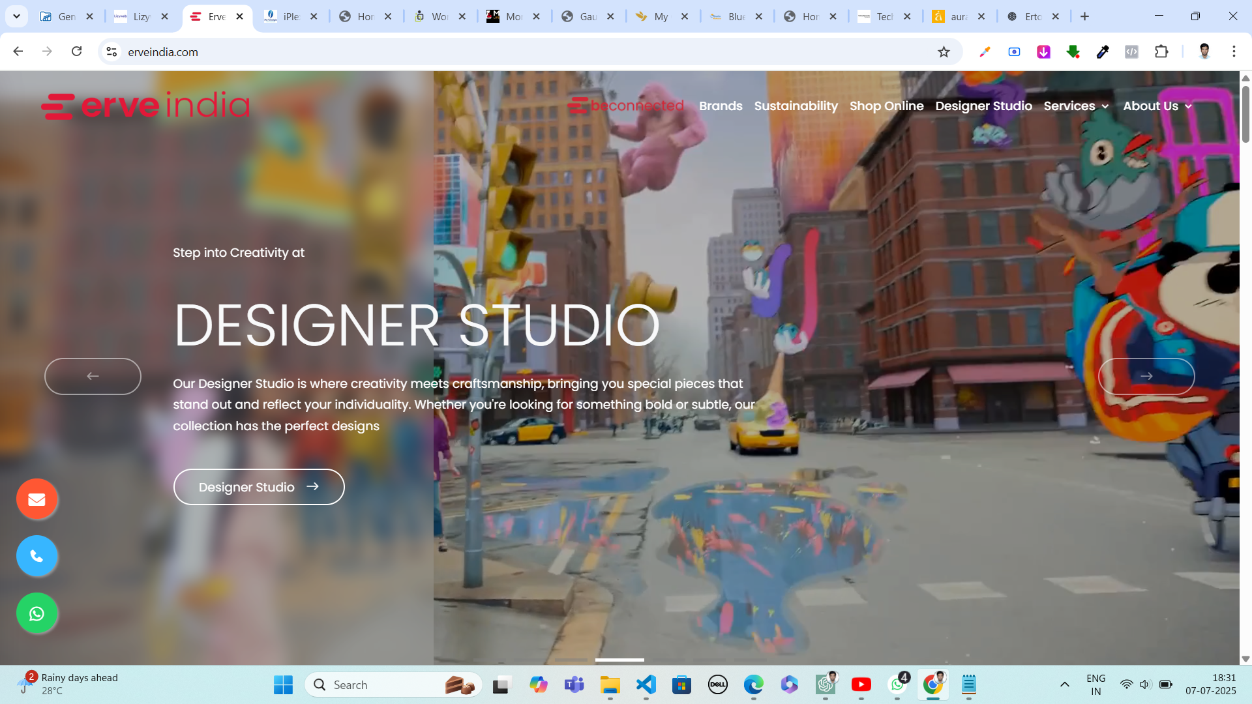Click the green download arrow extension
1252x704 pixels.
1073,51
